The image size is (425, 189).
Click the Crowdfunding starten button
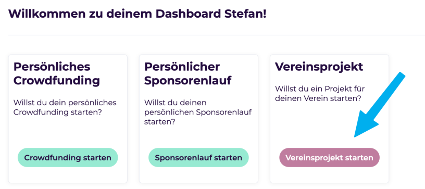point(68,157)
